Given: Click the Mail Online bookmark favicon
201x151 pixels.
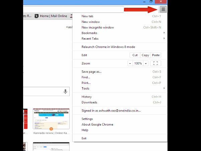Looking at the screenshot, I should click(x=37, y=16).
